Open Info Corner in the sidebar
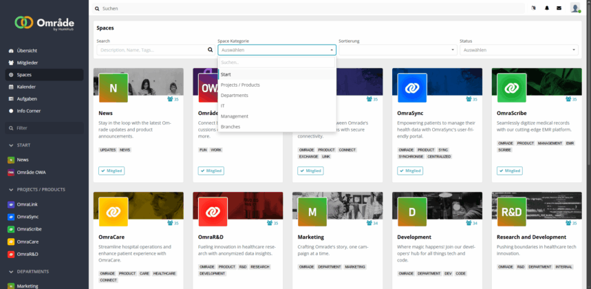591x289 pixels. [x=45, y=111]
